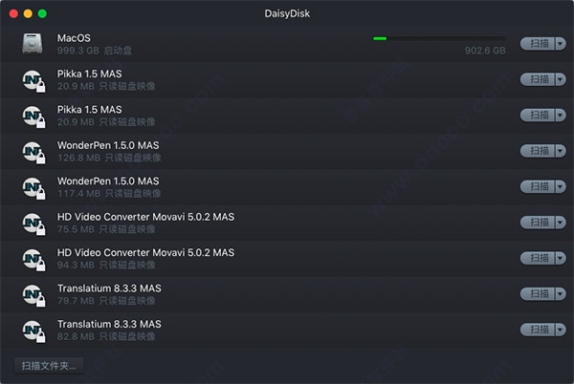
Task: Open the scan dropdown for HD Video Converter 94.3 MB
Action: pyautogui.click(x=561, y=258)
